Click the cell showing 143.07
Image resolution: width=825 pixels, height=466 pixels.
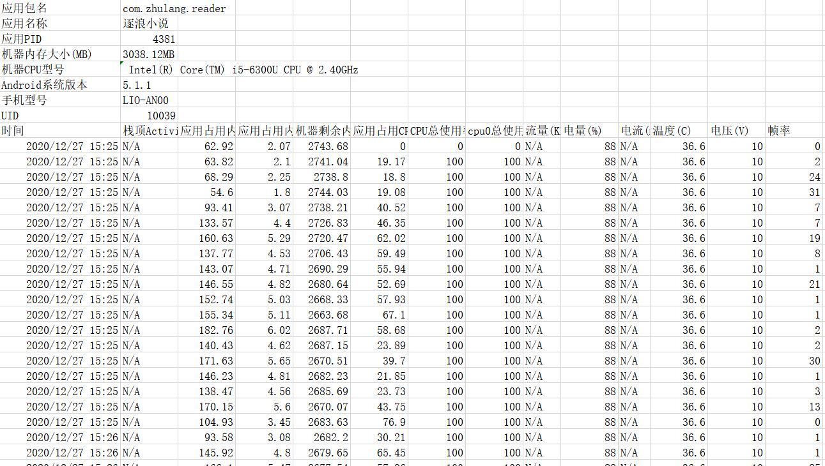tap(207, 269)
